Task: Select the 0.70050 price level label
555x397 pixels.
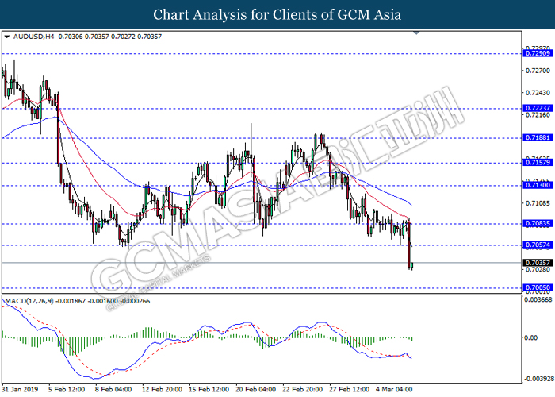Action: pyautogui.click(x=538, y=287)
